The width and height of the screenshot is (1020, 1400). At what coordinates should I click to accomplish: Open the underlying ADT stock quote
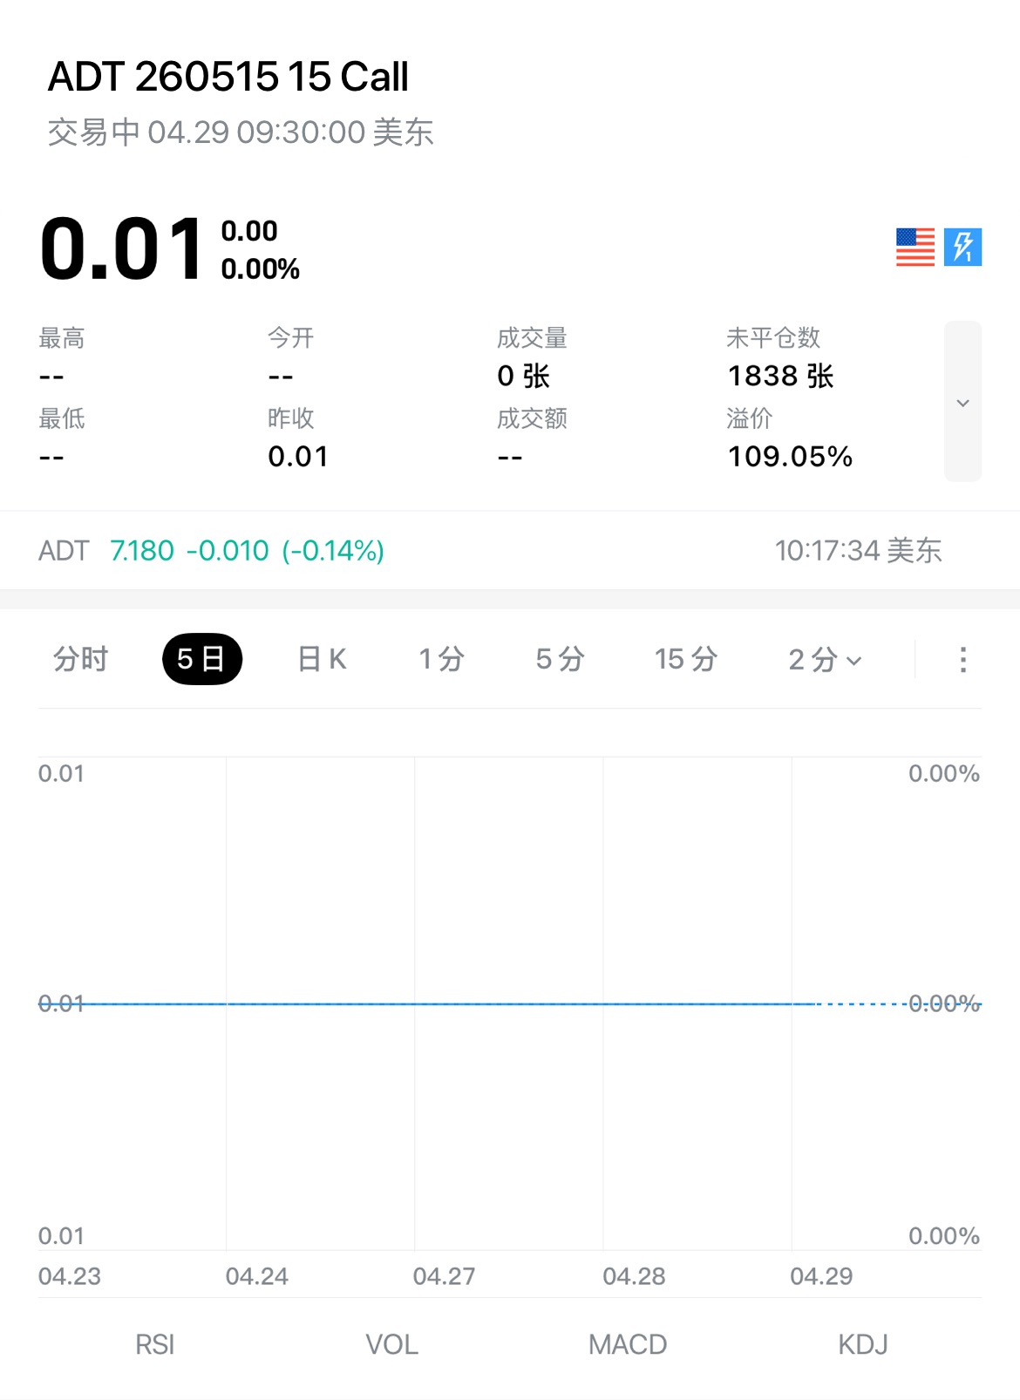point(212,551)
